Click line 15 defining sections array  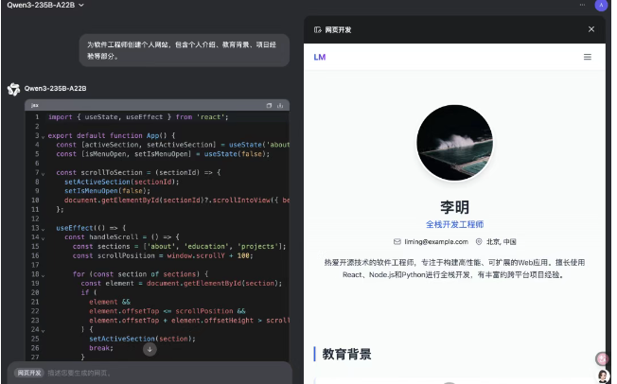(x=179, y=246)
